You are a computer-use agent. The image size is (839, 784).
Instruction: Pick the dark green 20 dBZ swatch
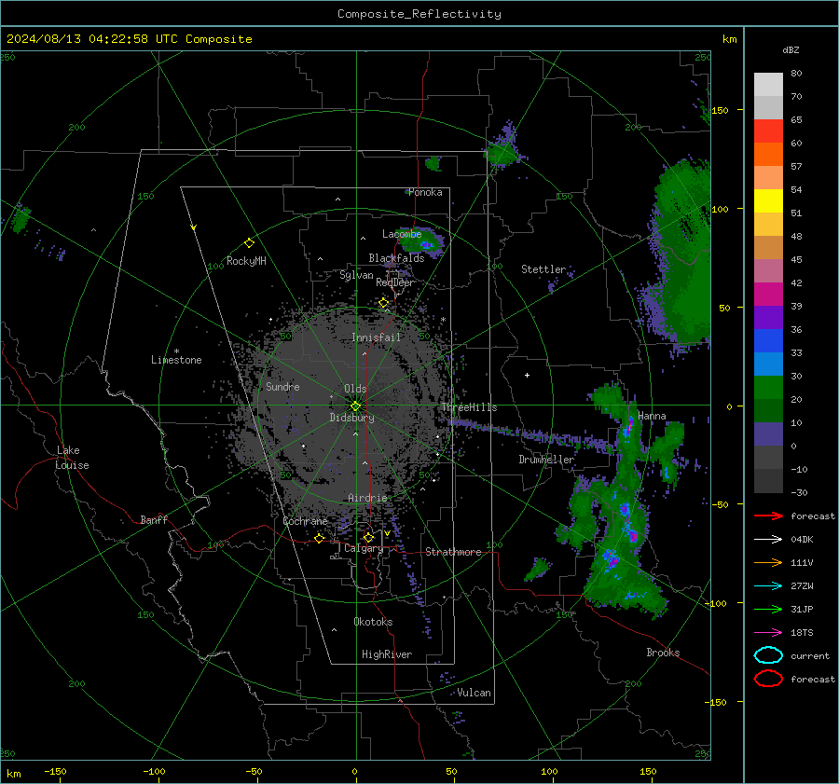click(x=768, y=410)
